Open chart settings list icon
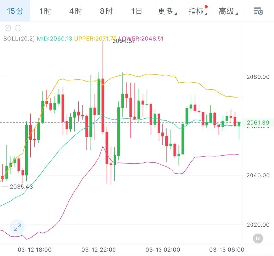 (258, 11)
